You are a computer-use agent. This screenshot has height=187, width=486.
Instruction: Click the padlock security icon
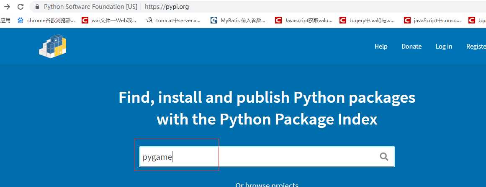click(x=37, y=7)
